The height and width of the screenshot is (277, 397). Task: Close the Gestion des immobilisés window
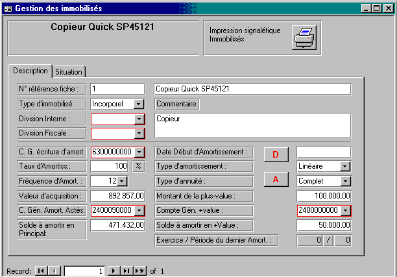(x=388, y=8)
